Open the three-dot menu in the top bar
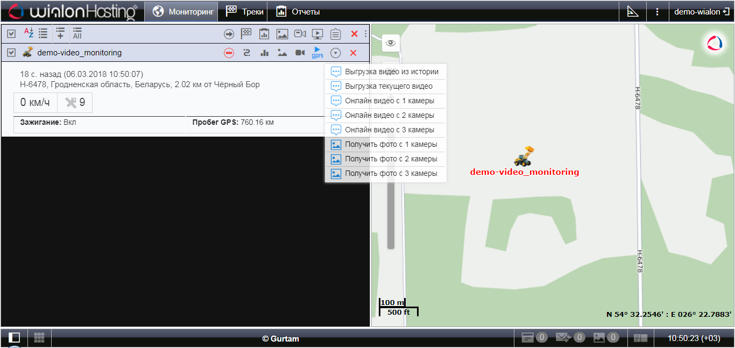This screenshot has width=735, height=348. [657, 11]
